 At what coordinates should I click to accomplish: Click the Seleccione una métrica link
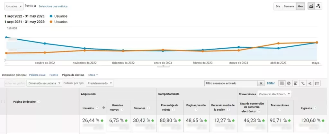click(53, 6)
